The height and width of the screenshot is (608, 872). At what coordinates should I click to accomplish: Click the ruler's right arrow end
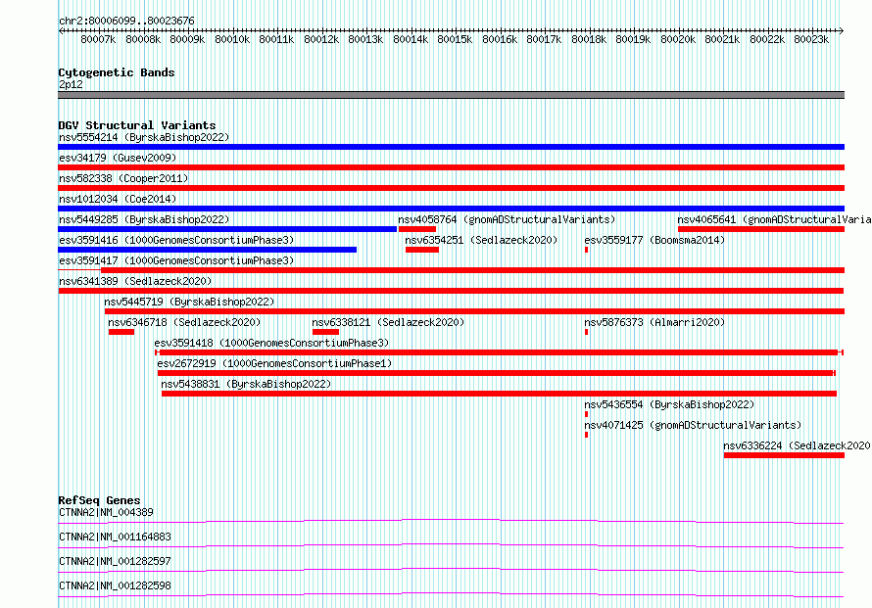tap(842, 31)
